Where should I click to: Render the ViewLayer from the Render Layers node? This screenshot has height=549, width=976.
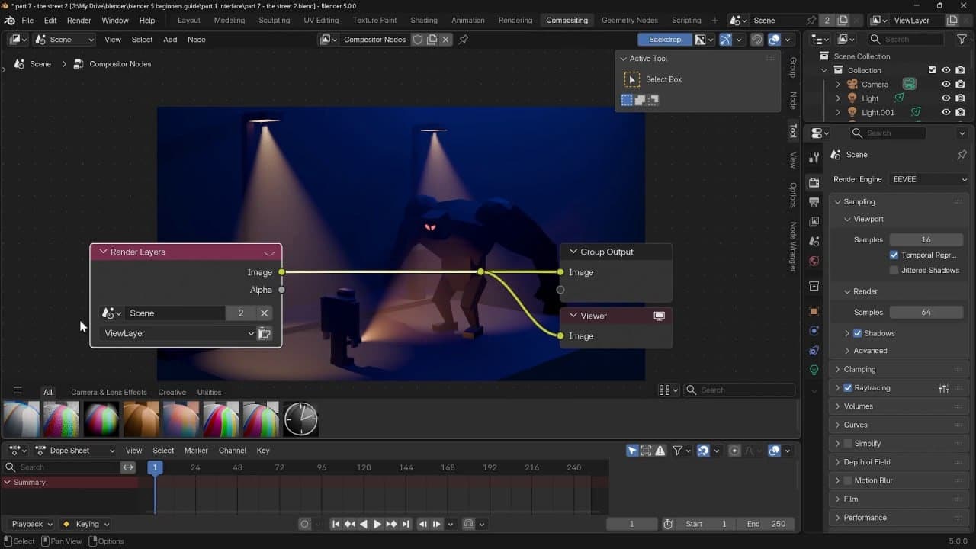pos(265,333)
